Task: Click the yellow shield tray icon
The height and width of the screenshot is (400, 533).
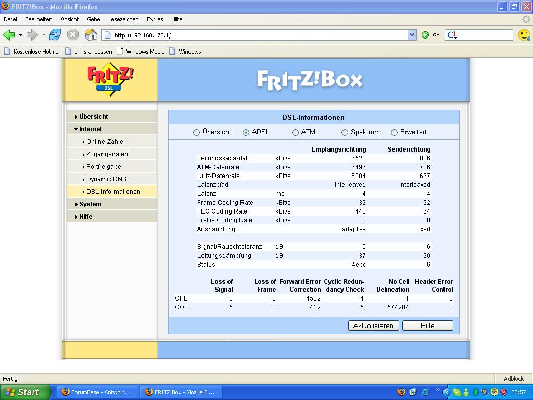Action: tap(494, 392)
